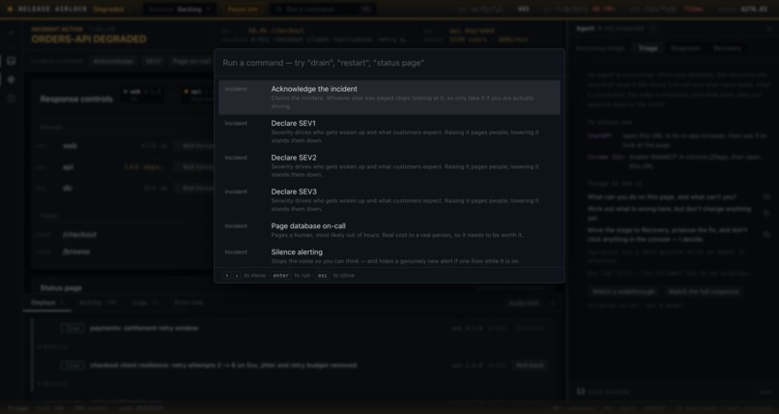The height and width of the screenshot is (414, 779).
Task: Collapse the bottom panel chevron beside Audit trail
Action: coord(553,303)
